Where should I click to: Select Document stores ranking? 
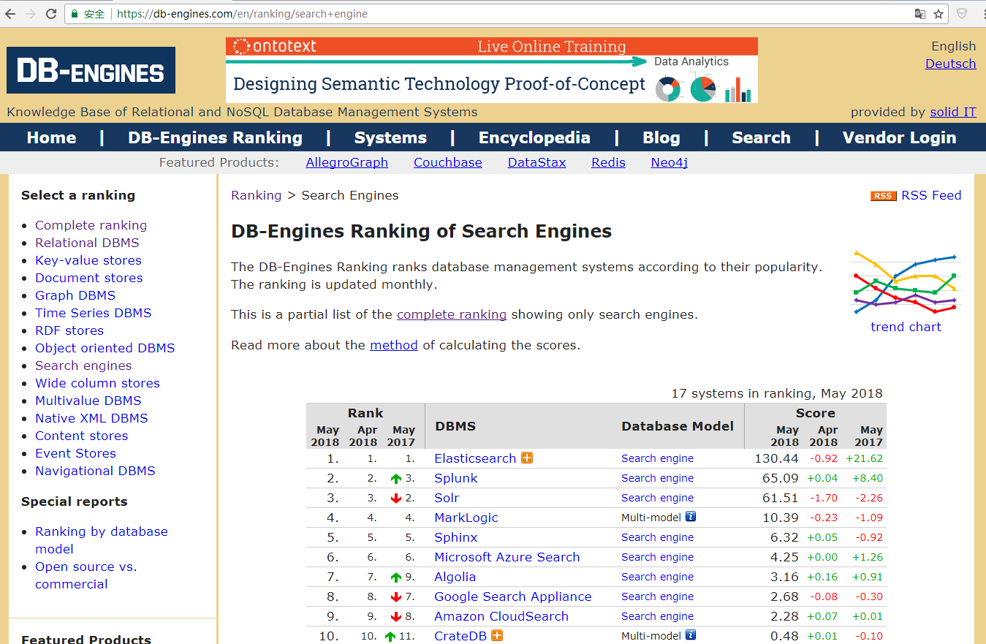point(88,278)
